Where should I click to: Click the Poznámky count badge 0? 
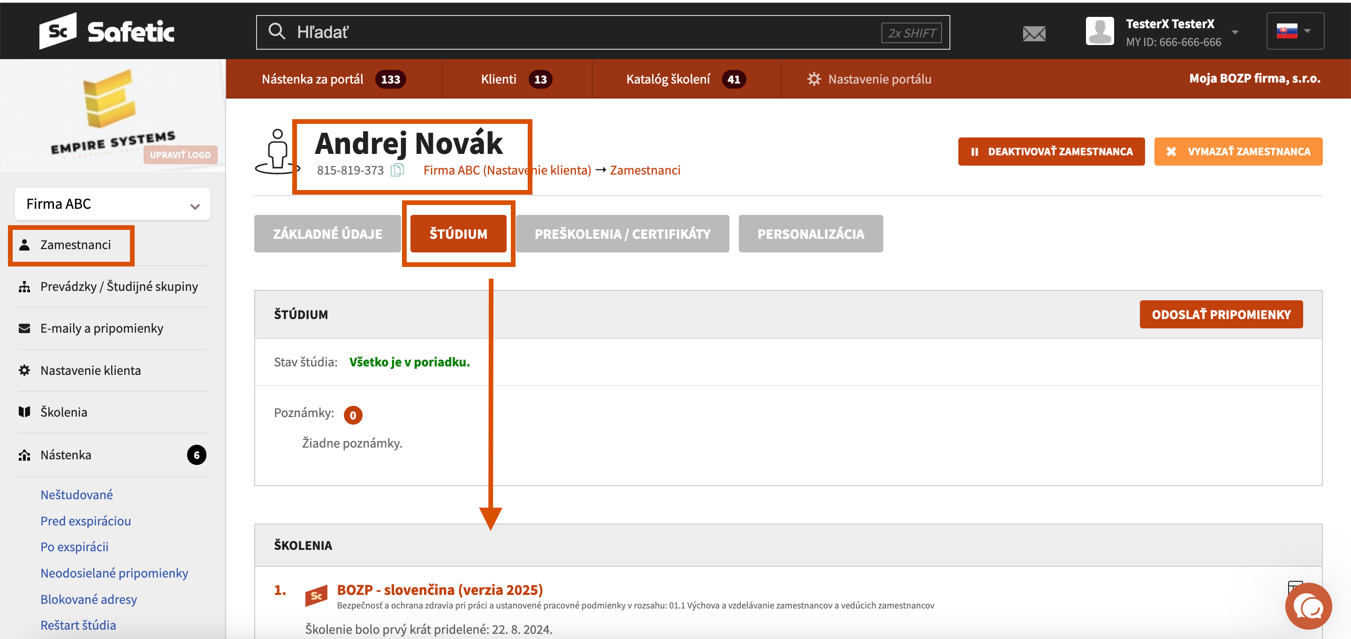coord(353,415)
